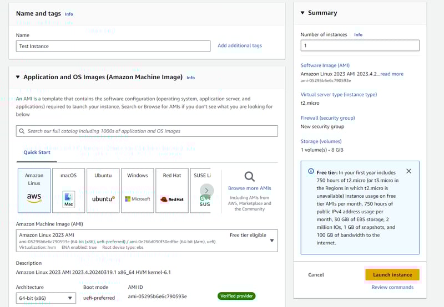444x307 pixels.
Task: Select the macOS AMI tile
Action: tap(68, 190)
